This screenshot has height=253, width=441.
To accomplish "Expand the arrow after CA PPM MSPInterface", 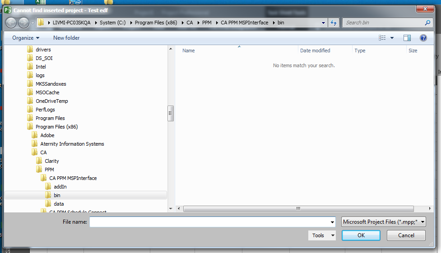I will point(274,23).
